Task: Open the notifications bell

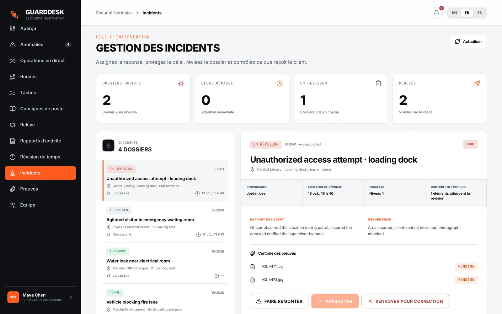Action: (x=436, y=13)
